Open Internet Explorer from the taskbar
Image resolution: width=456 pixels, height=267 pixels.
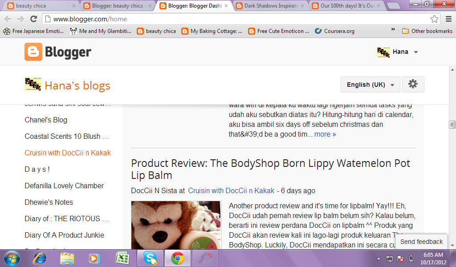pyautogui.click(x=41, y=258)
